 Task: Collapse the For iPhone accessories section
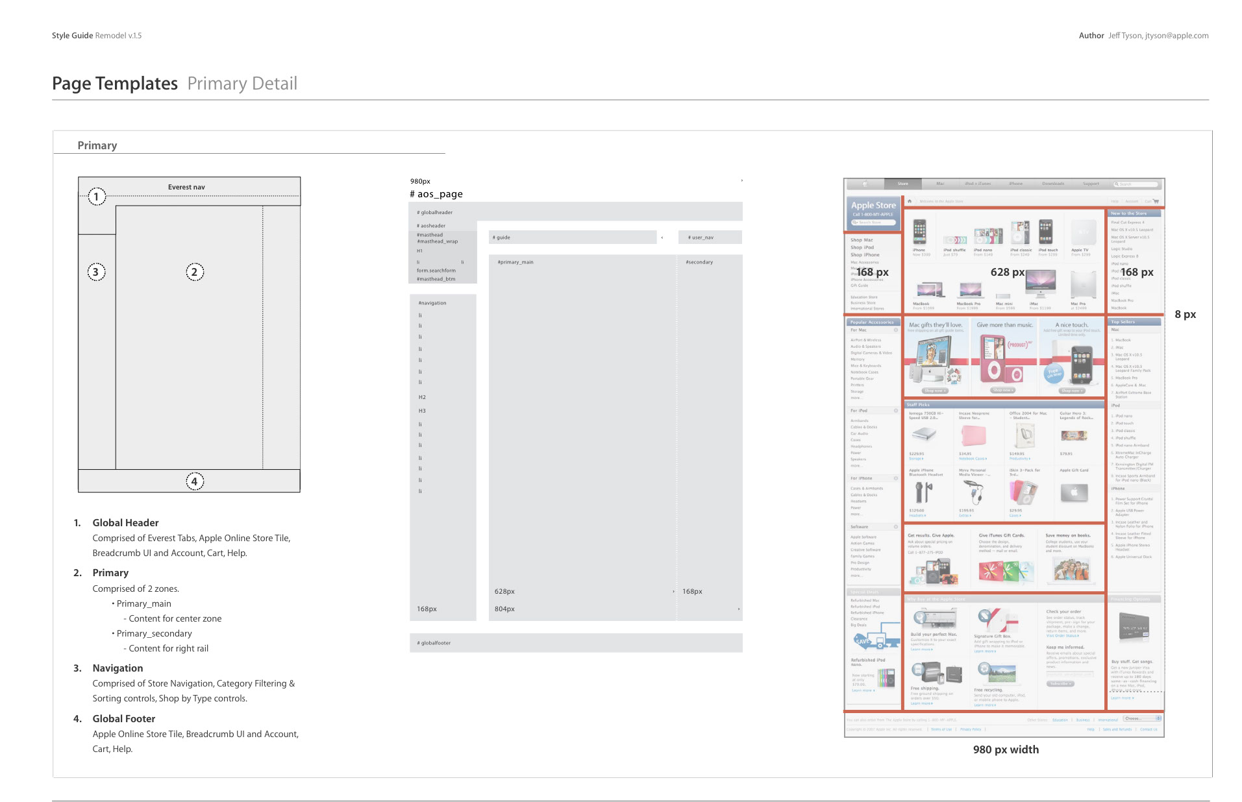896,478
